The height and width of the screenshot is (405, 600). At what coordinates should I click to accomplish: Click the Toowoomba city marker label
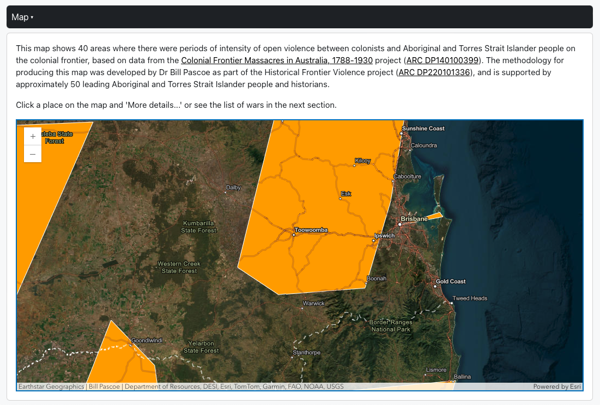coord(311,230)
